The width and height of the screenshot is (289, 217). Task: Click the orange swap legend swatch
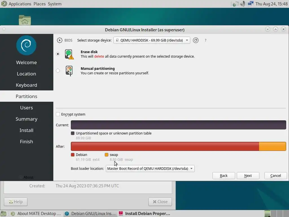coord(106,155)
